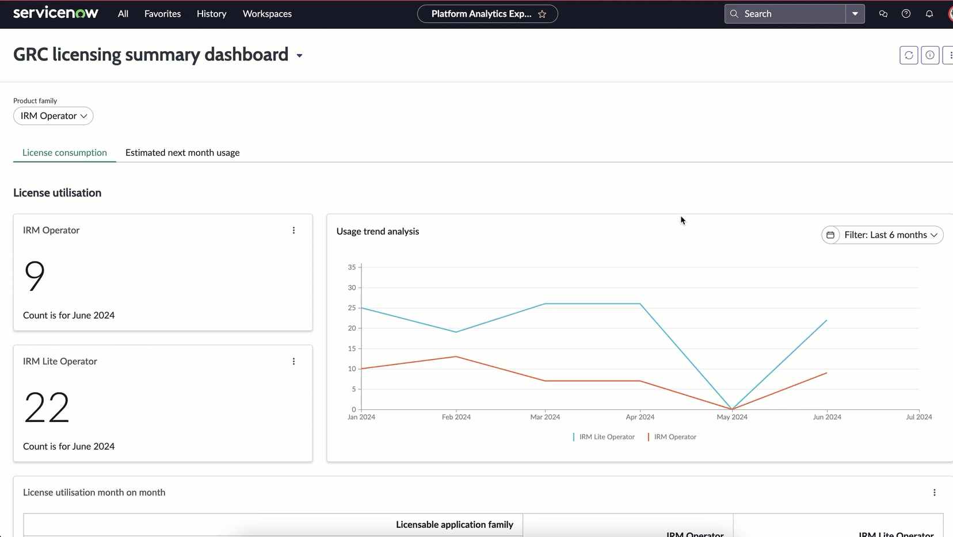Click the calendar icon in usage filter
The height and width of the screenshot is (537, 953).
[830, 235]
